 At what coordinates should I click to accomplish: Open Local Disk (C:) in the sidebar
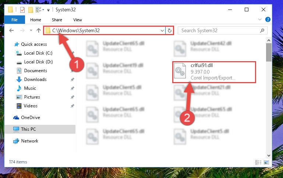coord(38,53)
